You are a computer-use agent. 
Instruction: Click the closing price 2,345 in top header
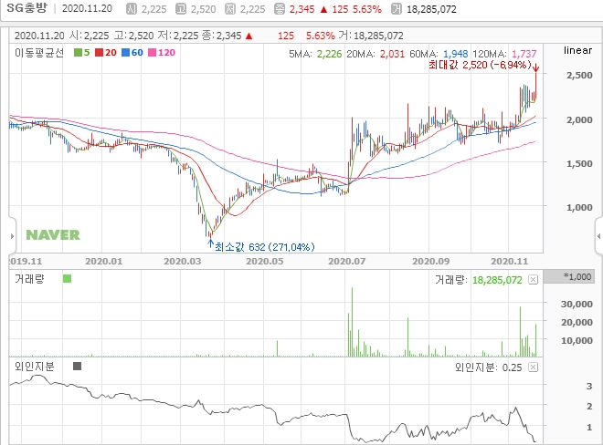coord(301,9)
